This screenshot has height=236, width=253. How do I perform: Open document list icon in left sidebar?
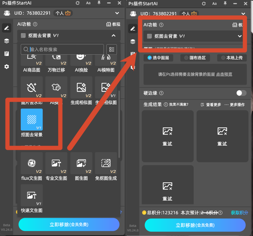tap(6, 54)
